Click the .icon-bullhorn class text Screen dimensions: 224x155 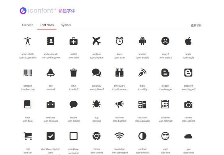click(x=120, y=121)
